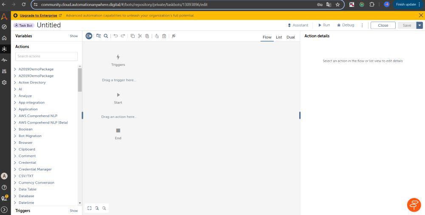Click the magnifier search icon in toolbar
Viewport: 425px width, 215px height.
click(x=106, y=36)
